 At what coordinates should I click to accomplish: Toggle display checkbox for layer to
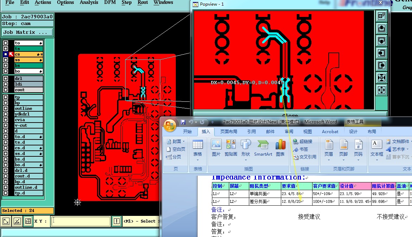pos(6,43)
